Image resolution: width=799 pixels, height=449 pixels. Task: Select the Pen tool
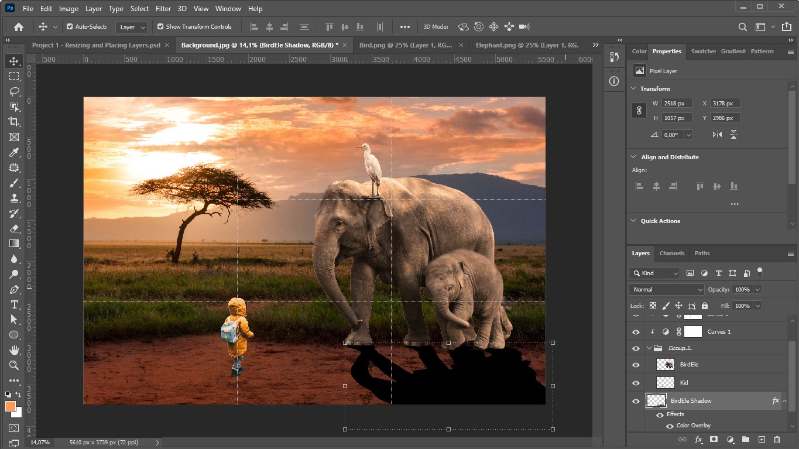pyautogui.click(x=14, y=289)
